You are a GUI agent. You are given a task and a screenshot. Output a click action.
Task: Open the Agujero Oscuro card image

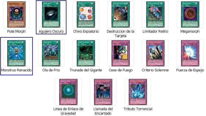pos(51,14)
